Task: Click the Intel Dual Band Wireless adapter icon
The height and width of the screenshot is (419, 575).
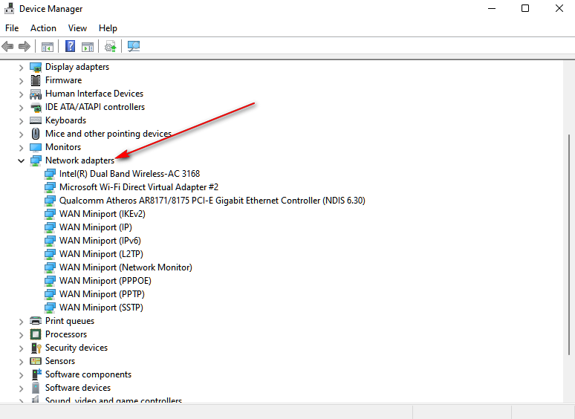Action: [x=50, y=174]
